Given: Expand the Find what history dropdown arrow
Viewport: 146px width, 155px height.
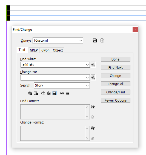Looking at the screenshot, I should tap(87, 65).
